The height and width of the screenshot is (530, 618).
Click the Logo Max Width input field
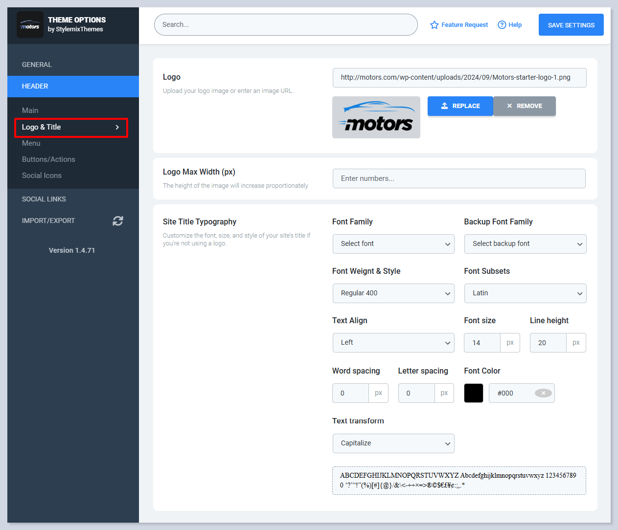click(458, 178)
